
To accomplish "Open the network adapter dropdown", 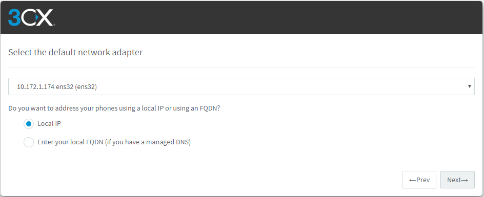I will click(241, 86).
